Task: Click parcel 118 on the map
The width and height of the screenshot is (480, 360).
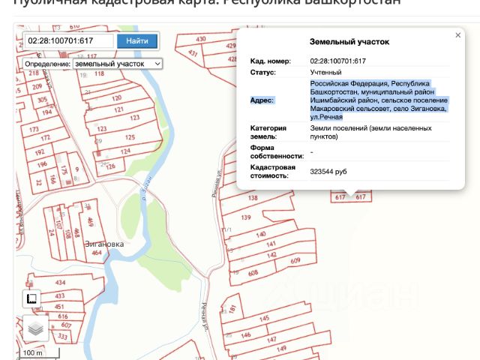Action: click(x=99, y=73)
